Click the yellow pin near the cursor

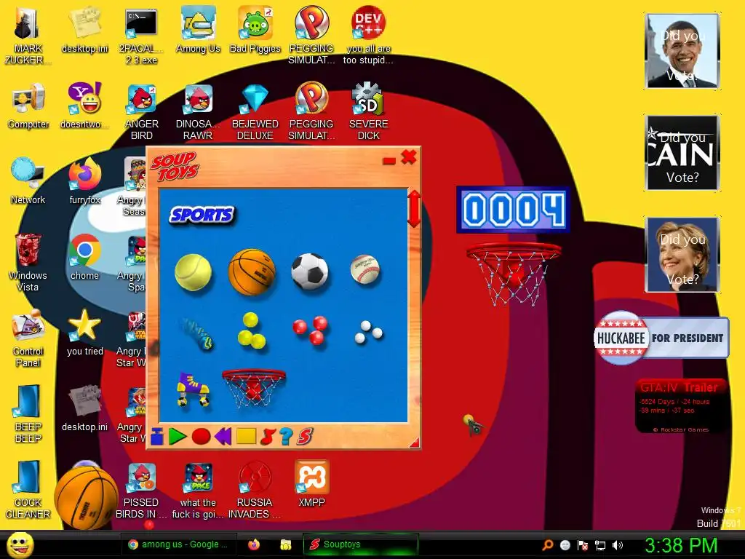(x=468, y=419)
